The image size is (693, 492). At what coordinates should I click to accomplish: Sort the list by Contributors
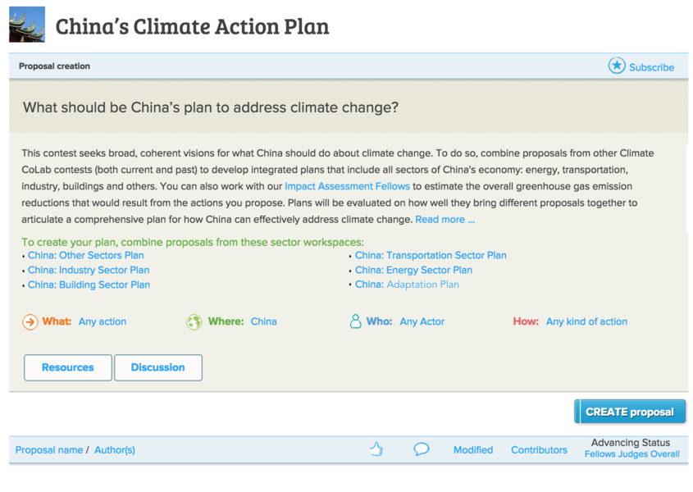(539, 449)
